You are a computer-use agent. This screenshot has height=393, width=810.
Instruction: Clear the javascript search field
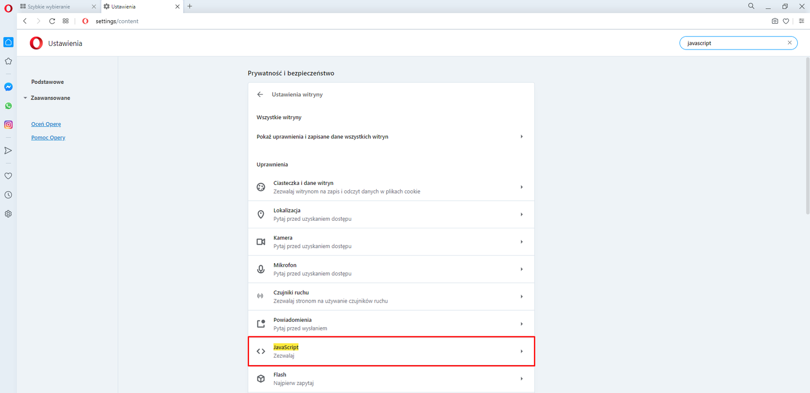tap(789, 43)
